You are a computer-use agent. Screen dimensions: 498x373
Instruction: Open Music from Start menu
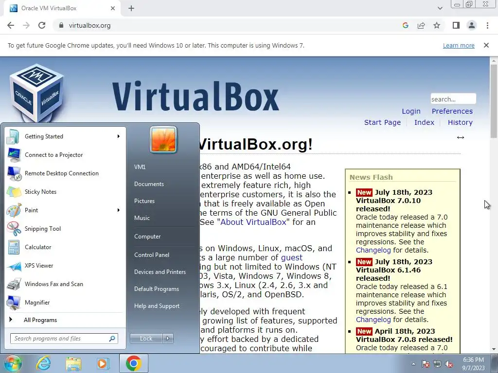(x=142, y=218)
